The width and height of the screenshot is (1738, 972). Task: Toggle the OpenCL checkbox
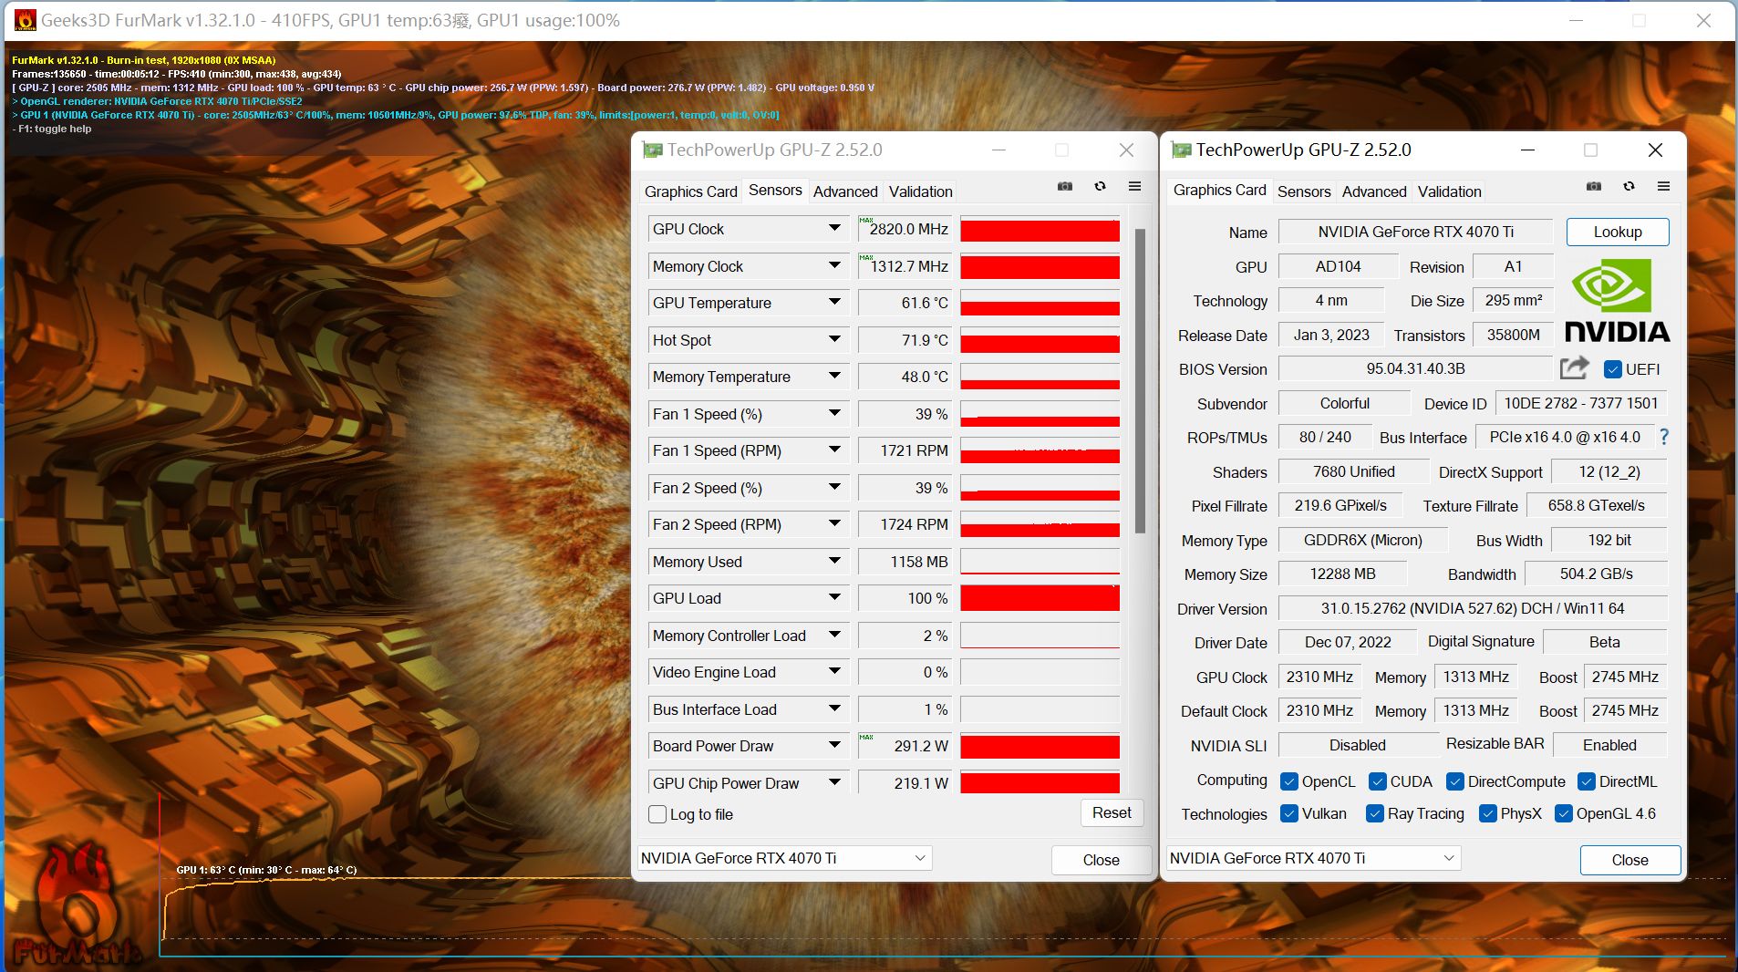coord(1288,781)
